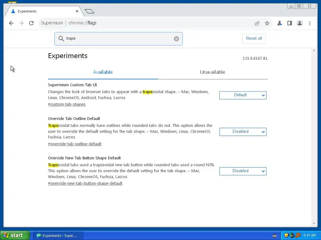Click in the search flags field
Image resolution: width=321 pixels, height=240 pixels.
point(118,38)
